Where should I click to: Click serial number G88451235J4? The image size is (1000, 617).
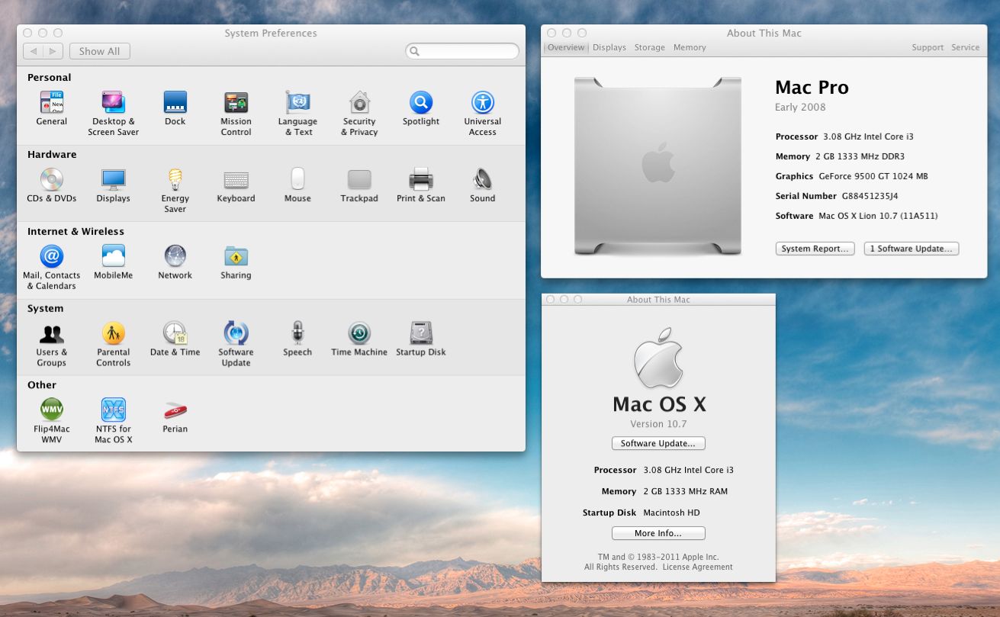(x=870, y=196)
